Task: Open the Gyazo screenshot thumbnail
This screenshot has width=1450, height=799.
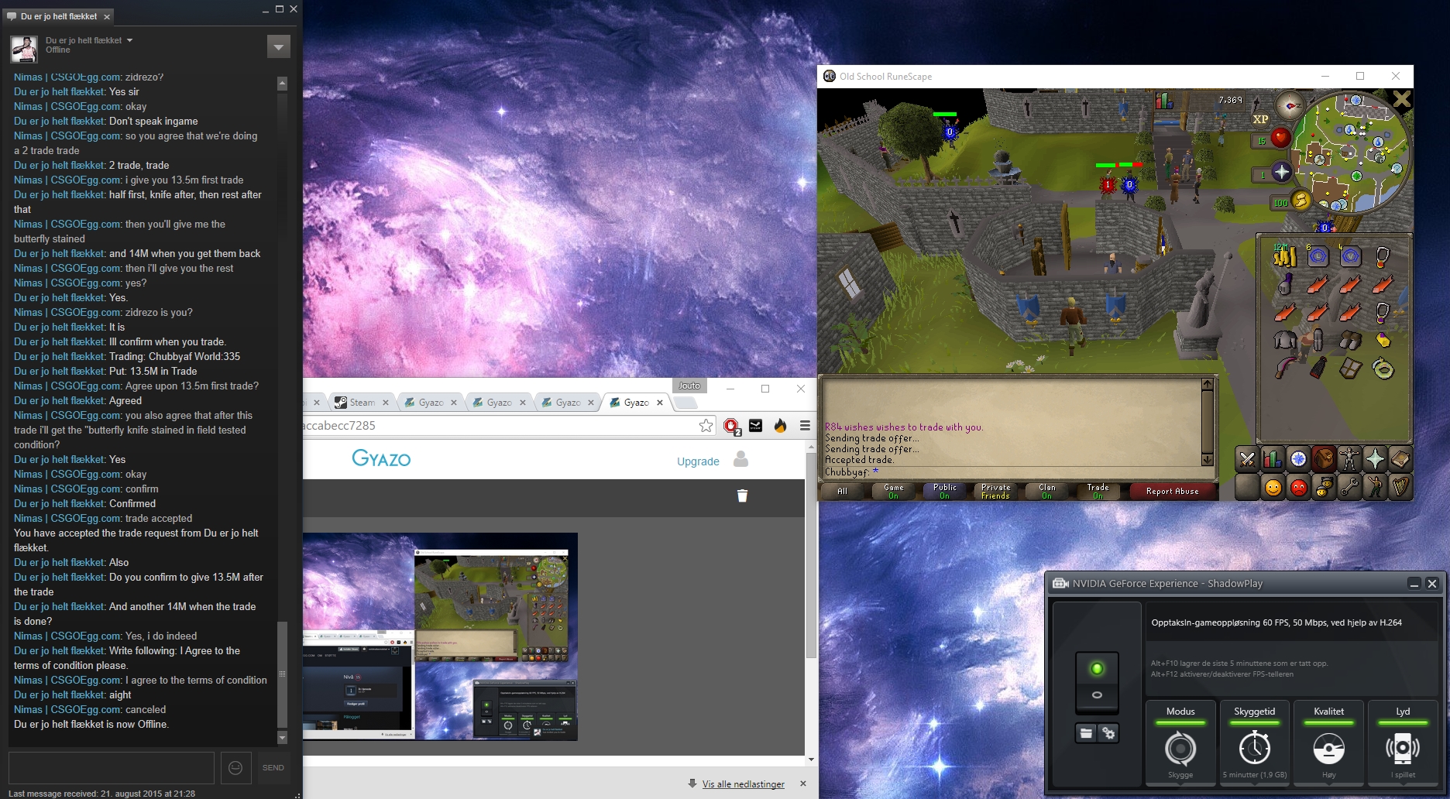Action: coord(440,636)
